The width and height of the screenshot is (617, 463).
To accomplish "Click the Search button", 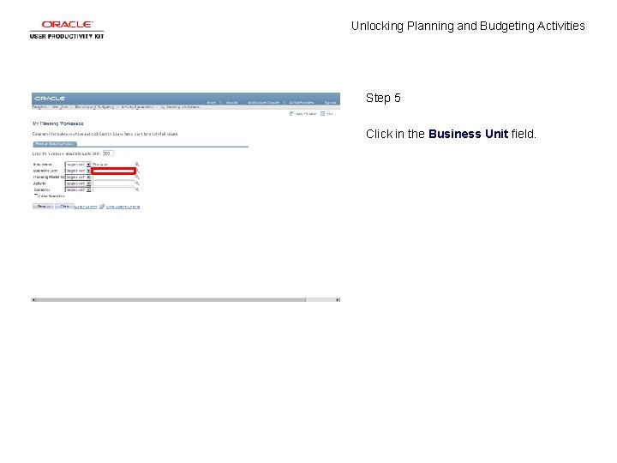I will coord(43,207).
